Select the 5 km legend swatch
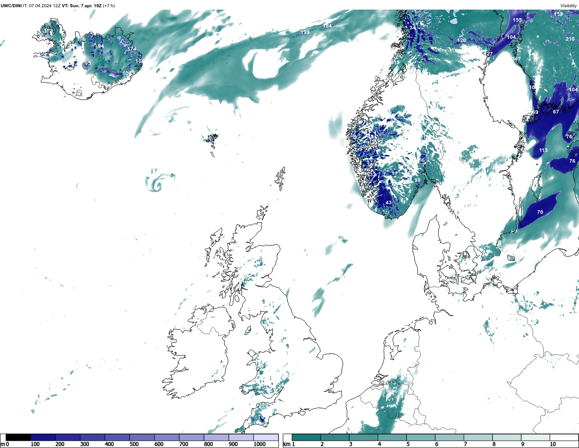 [421, 438]
